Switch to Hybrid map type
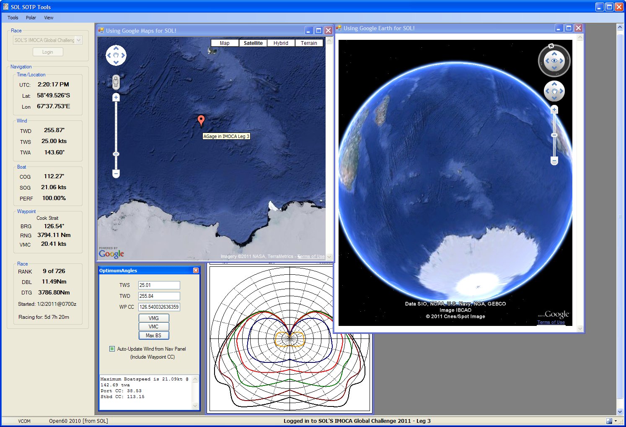This screenshot has width=626, height=427. click(x=281, y=43)
